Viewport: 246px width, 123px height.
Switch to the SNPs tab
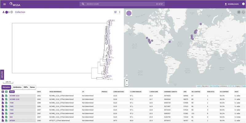26,87
